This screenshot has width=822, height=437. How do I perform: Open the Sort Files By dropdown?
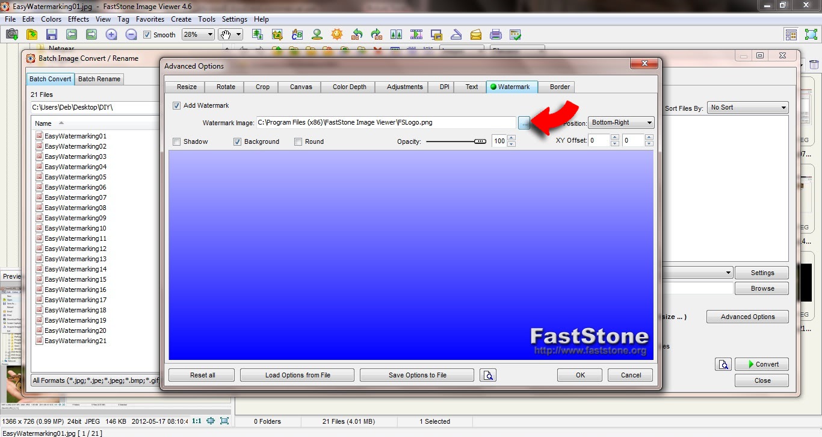[747, 107]
